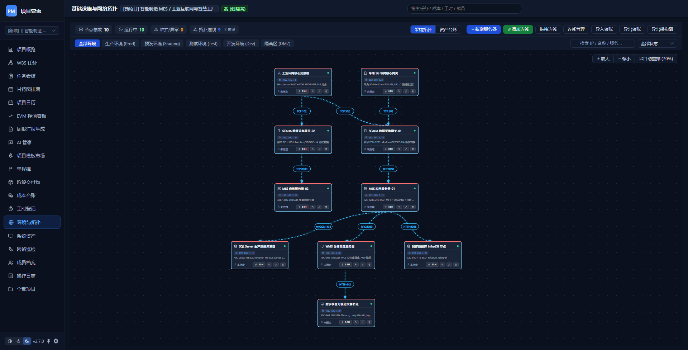
Task: Click the MySQL:1433 connection label
Action: [323, 227]
